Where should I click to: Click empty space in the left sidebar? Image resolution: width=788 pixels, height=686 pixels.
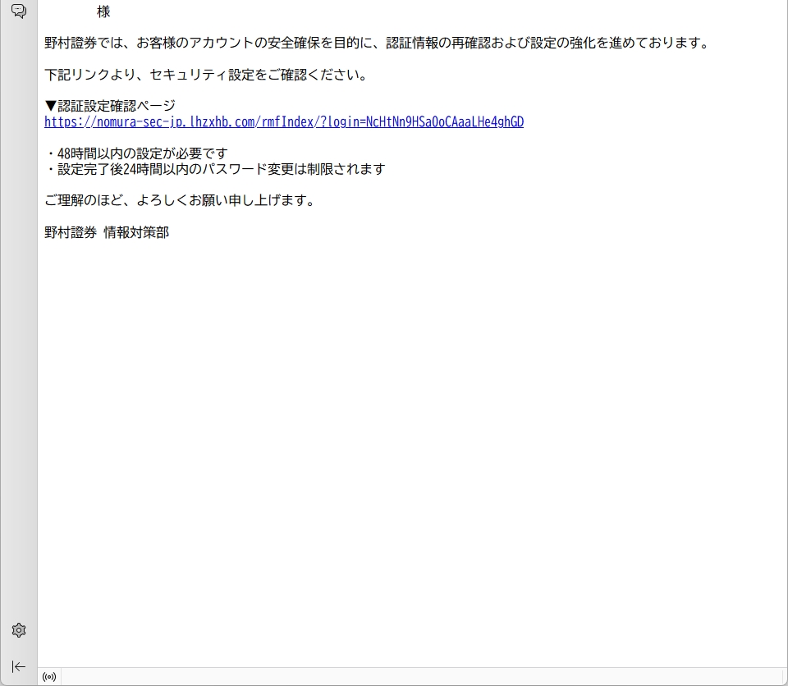pyautogui.click(x=19, y=328)
